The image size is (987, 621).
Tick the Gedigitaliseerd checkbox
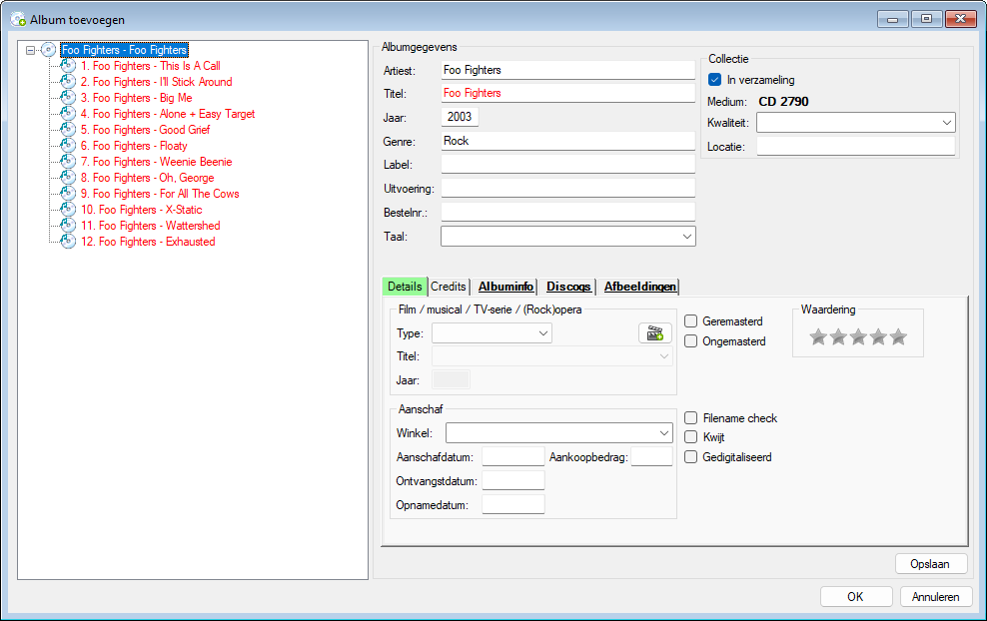point(690,457)
